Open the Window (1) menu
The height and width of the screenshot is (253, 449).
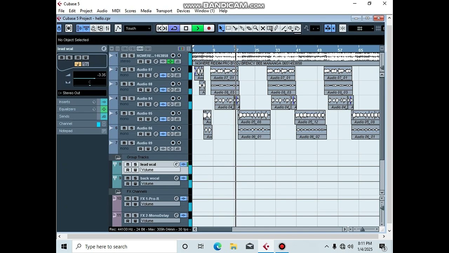(205, 11)
